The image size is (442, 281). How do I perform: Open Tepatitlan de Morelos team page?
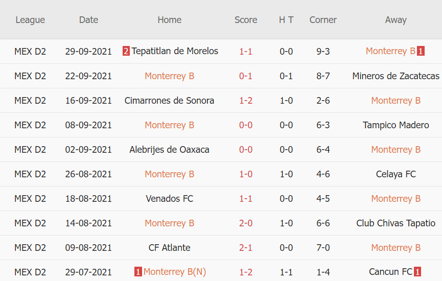(175, 51)
